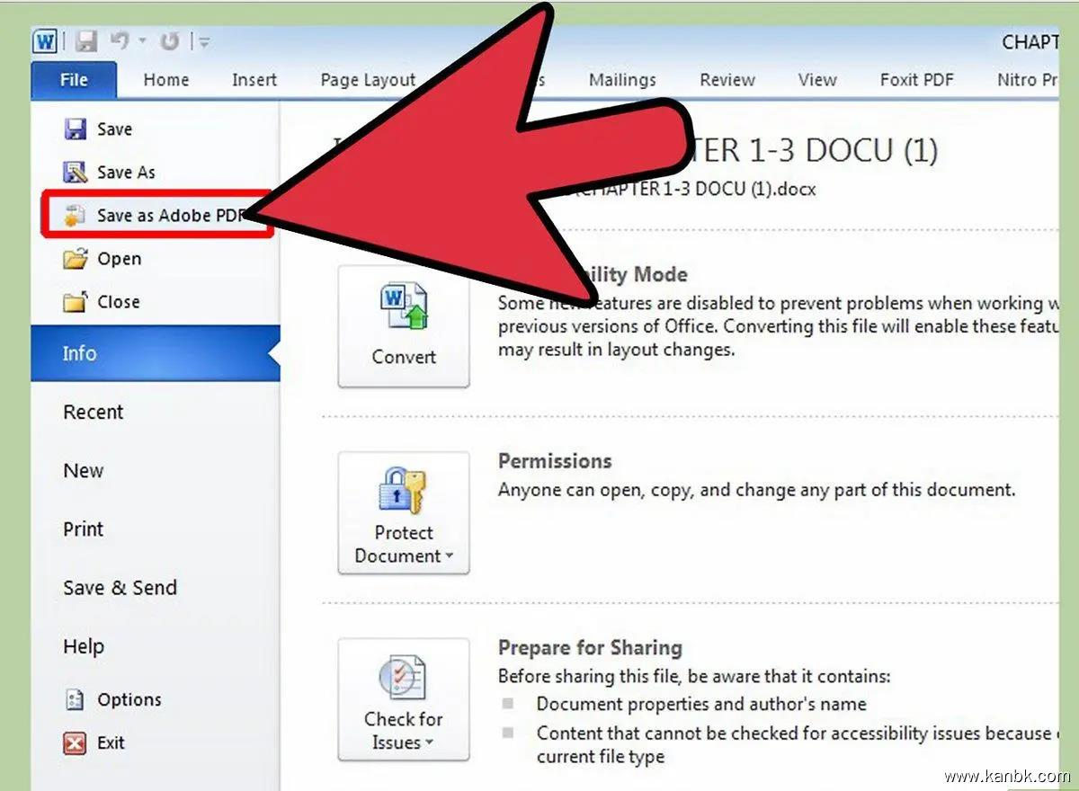The height and width of the screenshot is (791, 1079).
Task: Click the Close document icon
Action: pyautogui.click(x=76, y=302)
